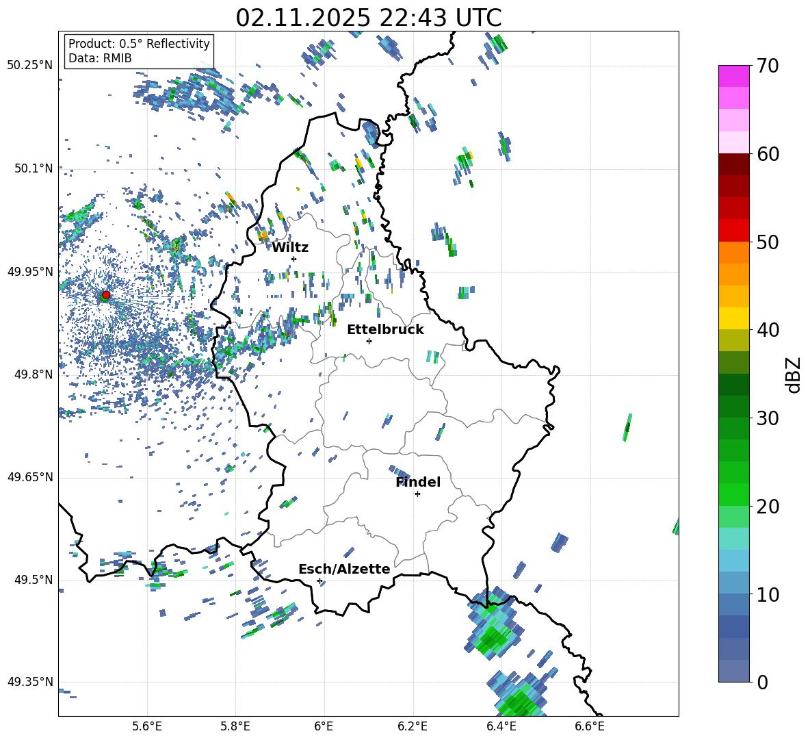
Task: Click the Esch/Alzette city label
Action: coord(345,569)
